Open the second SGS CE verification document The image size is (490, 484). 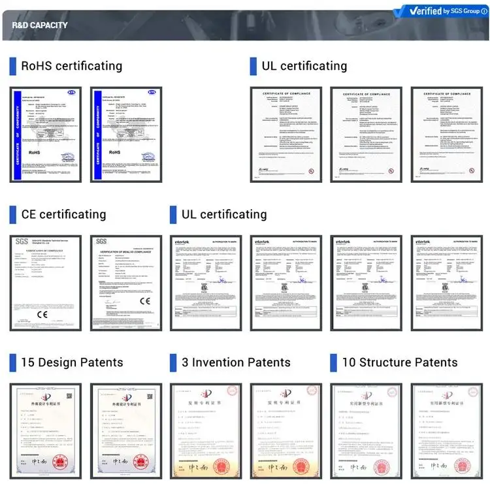point(126,283)
